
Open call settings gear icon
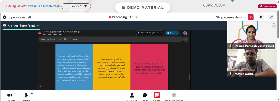[4, 17]
